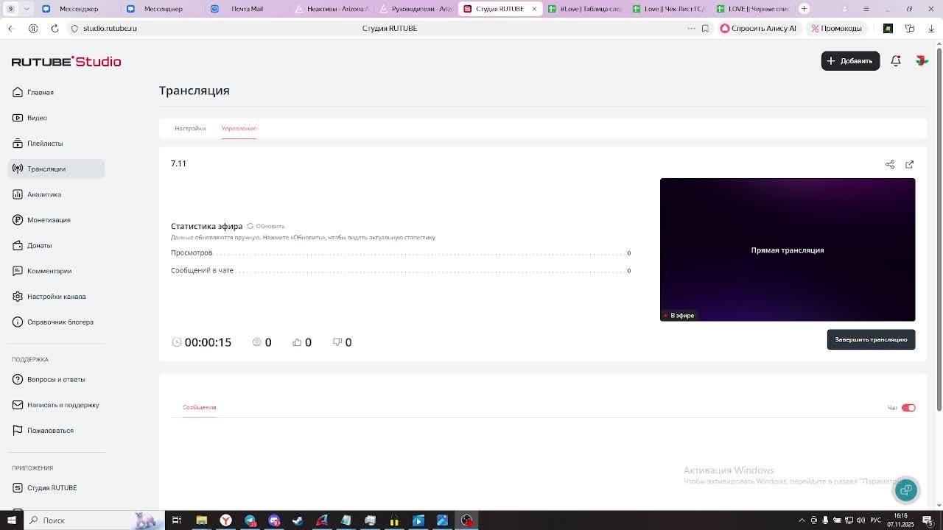
Task: Click the browser bookmark icon
Action: [x=705, y=28]
